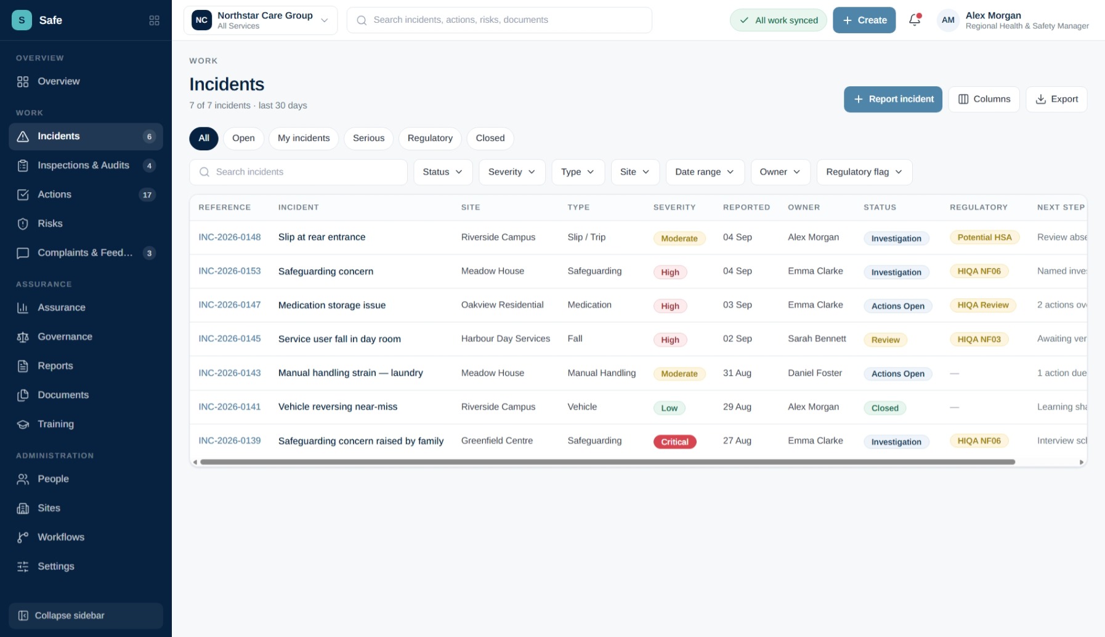The image size is (1105, 637).
Task: Open the app grid icon beside Safe
Action: click(154, 20)
